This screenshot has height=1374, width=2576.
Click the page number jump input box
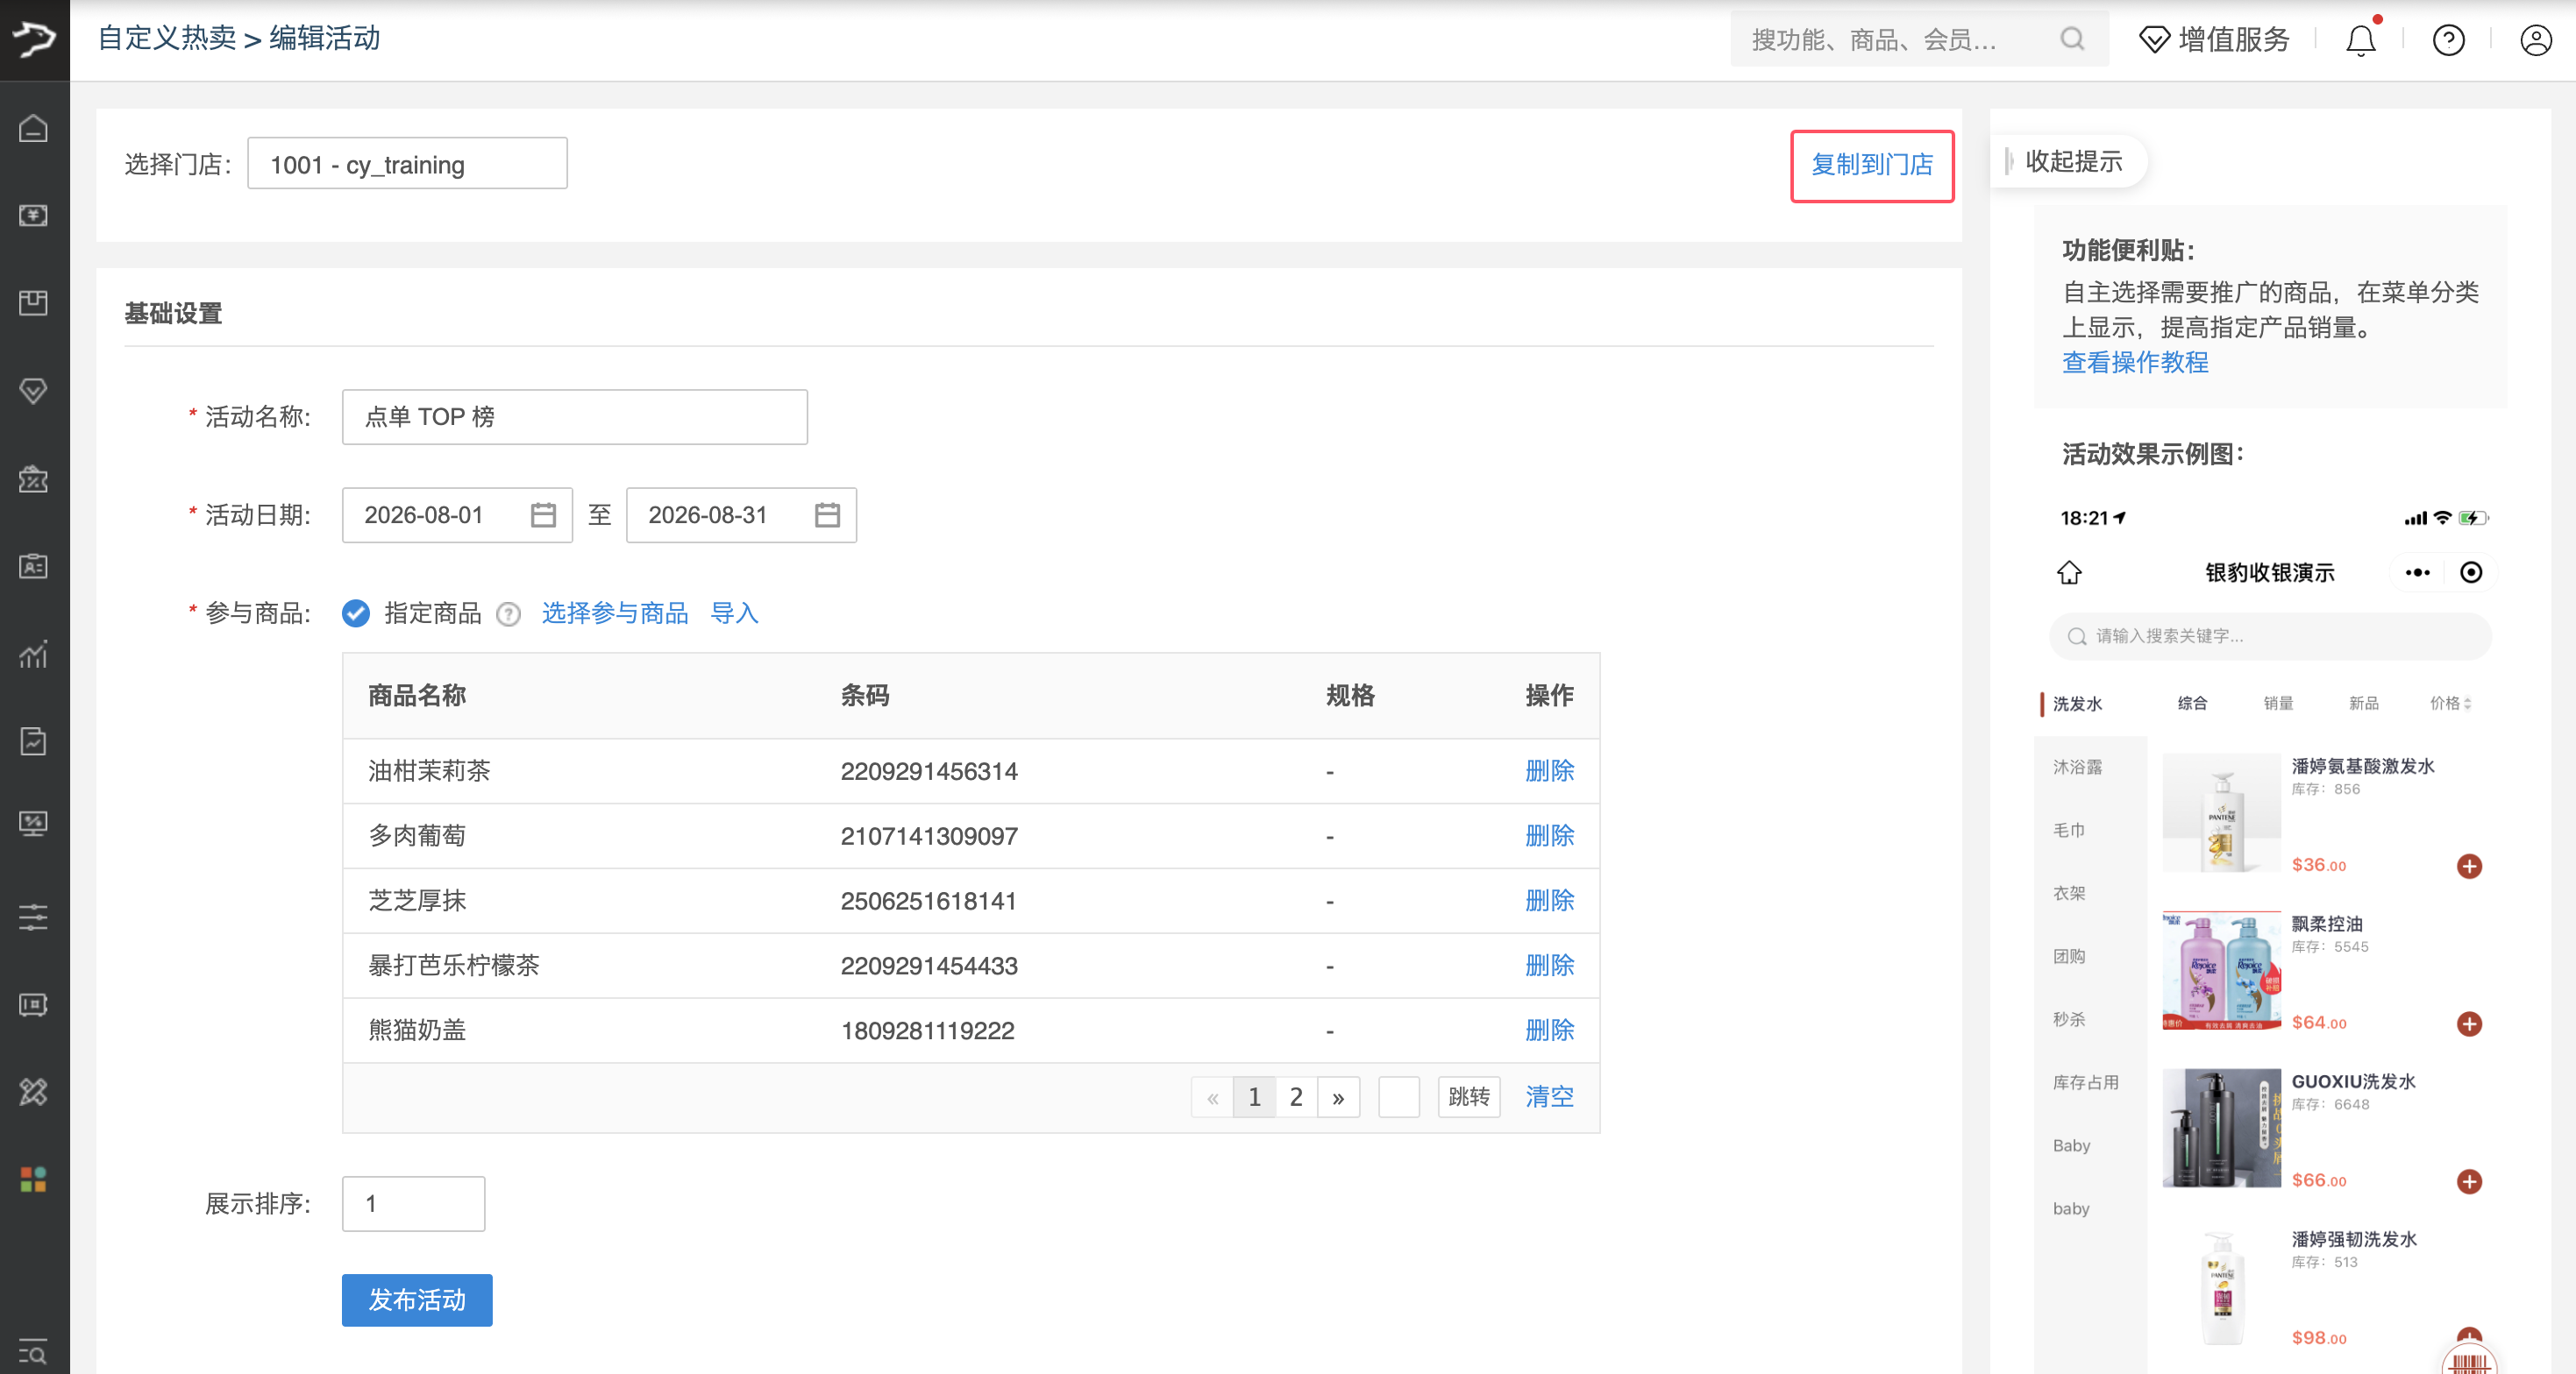coord(1399,1097)
